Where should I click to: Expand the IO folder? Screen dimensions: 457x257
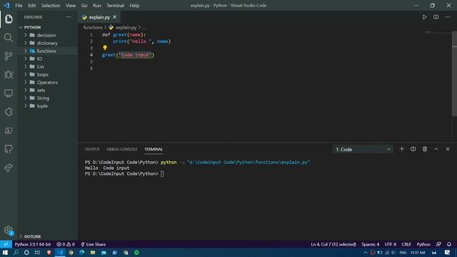(49, 59)
